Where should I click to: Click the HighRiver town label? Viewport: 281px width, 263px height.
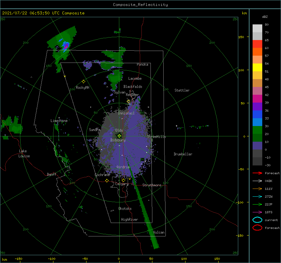tap(130, 220)
